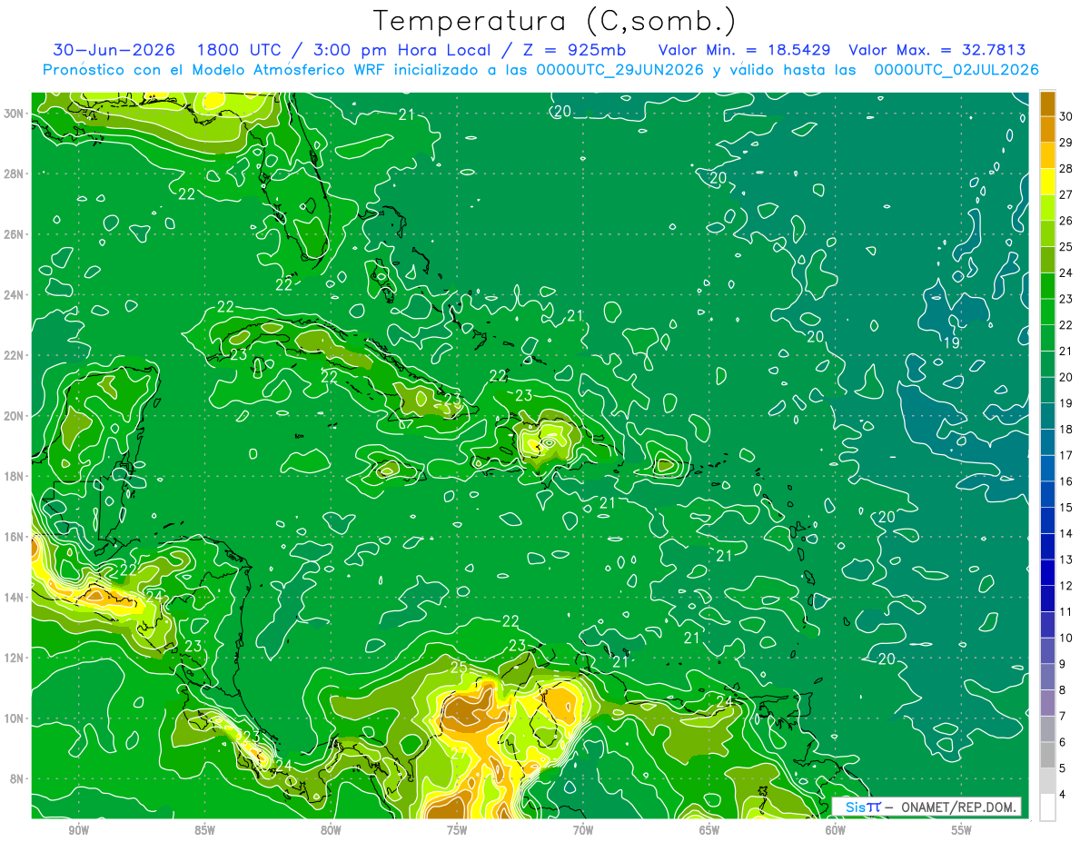This screenshot has height=842, width=1090.
Task: Click the blue 'Sis' logo text in credit box
Action: coord(856,807)
